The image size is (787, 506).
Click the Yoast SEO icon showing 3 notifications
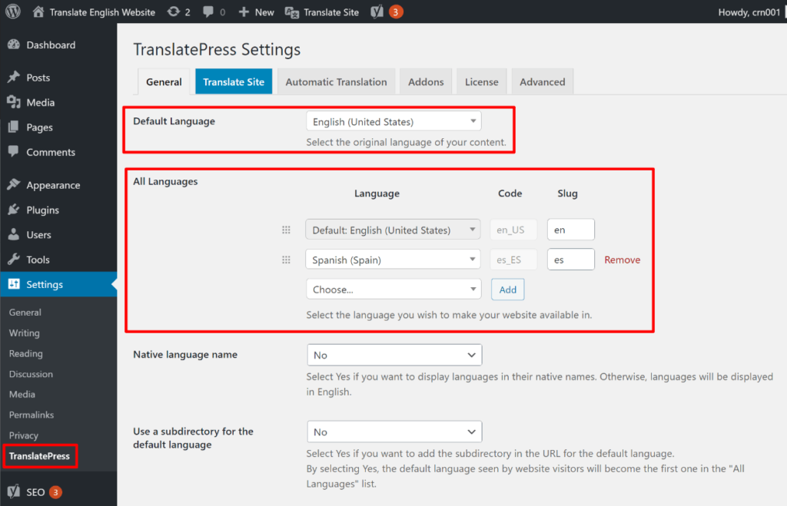click(x=376, y=12)
